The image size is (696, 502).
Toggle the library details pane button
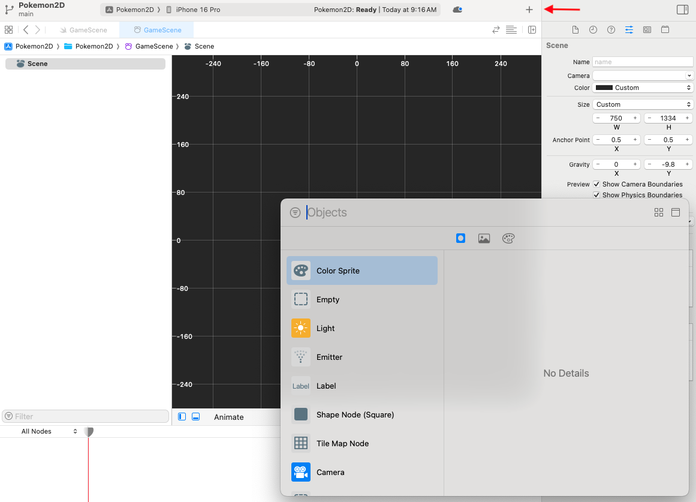pyautogui.click(x=676, y=212)
